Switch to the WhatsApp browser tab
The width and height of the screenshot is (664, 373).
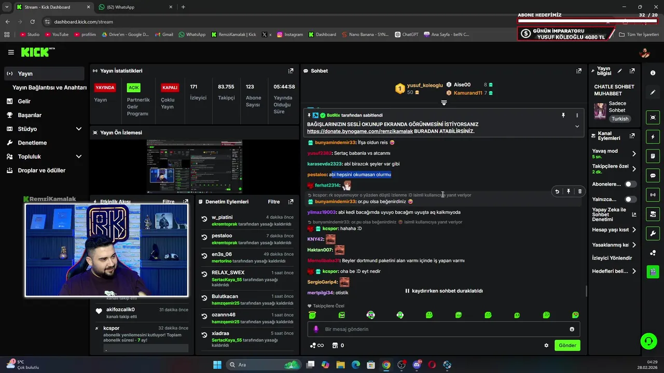click(135, 7)
